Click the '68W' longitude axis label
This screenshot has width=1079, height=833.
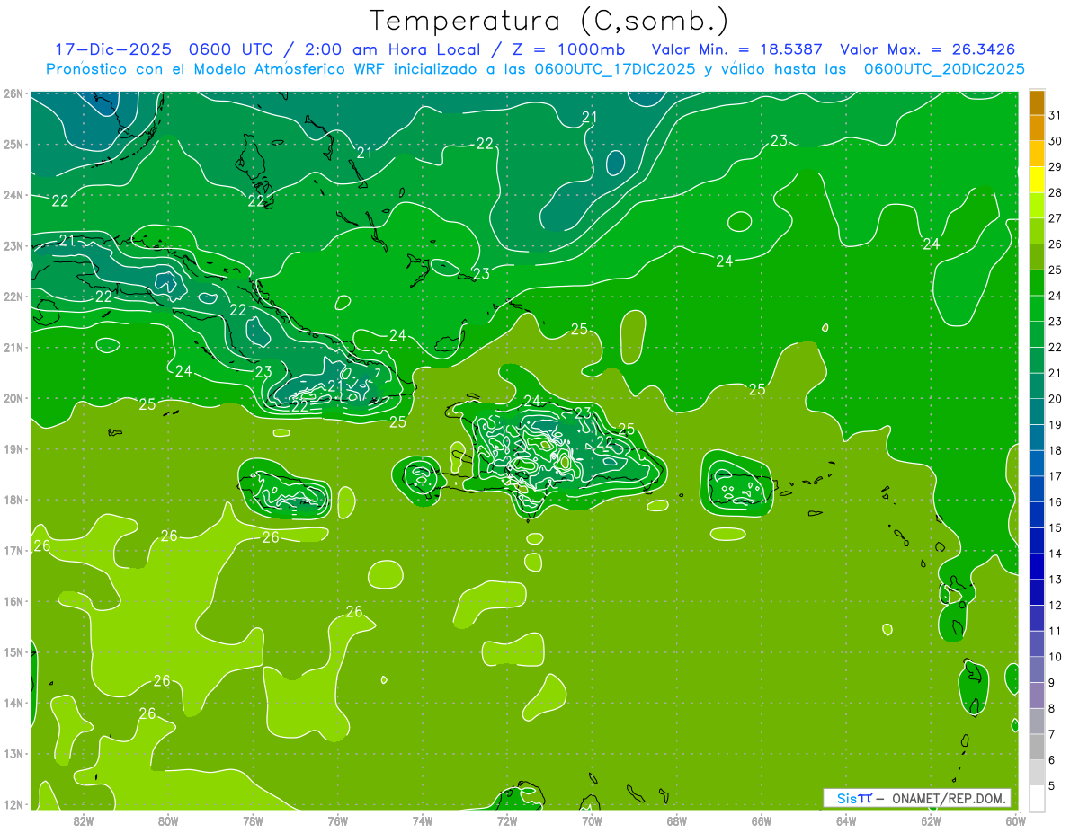677,820
